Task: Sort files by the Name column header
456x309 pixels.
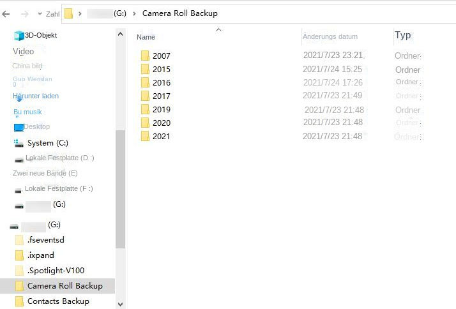Action: tap(146, 37)
